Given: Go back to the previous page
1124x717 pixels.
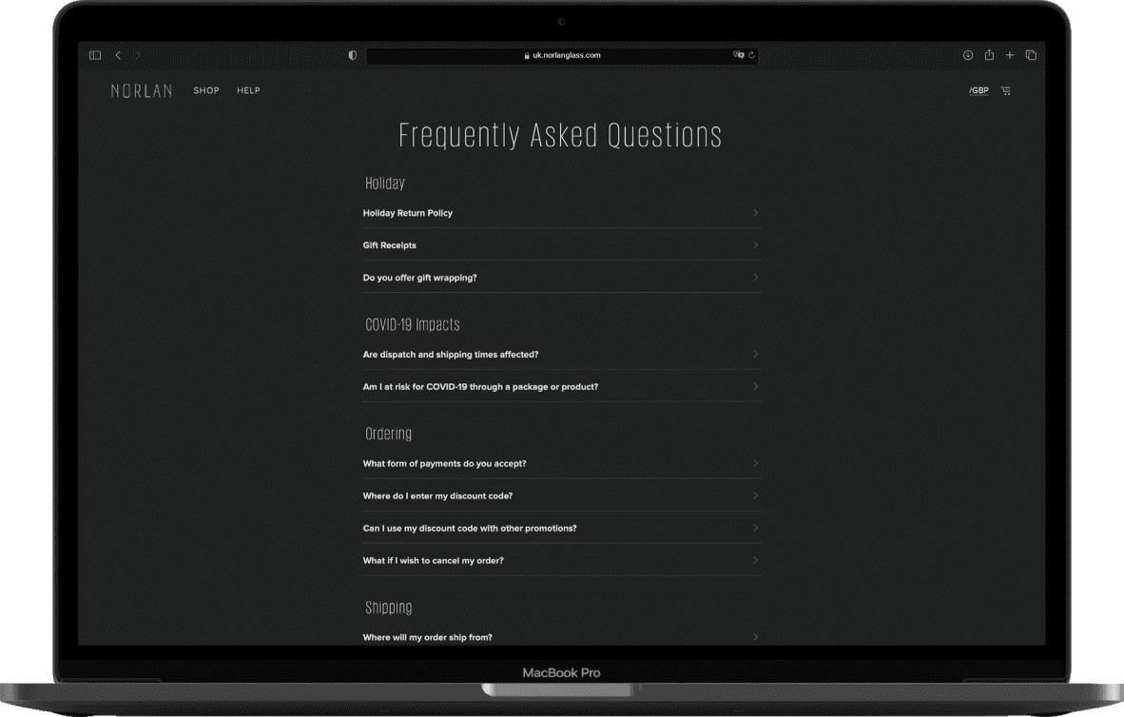Looking at the screenshot, I should pos(118,55).
